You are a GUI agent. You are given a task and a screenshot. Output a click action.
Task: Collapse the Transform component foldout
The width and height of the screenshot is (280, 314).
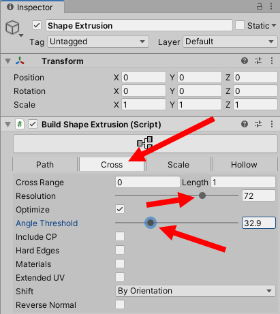(8, 61)
